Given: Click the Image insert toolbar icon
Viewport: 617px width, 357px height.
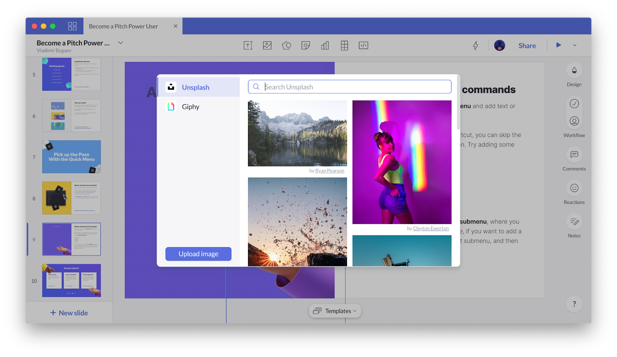Looking at the screenshot, I should tap(267, 45).
